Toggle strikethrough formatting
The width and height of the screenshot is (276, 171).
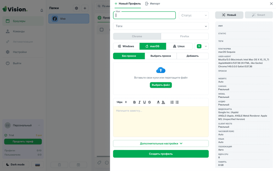click(149, 102)
